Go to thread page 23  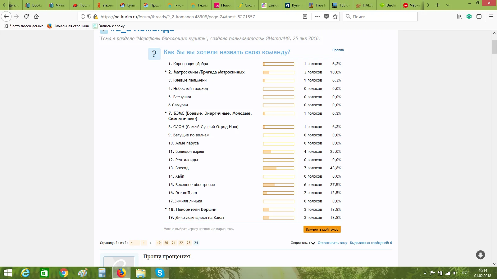[189, 243]
